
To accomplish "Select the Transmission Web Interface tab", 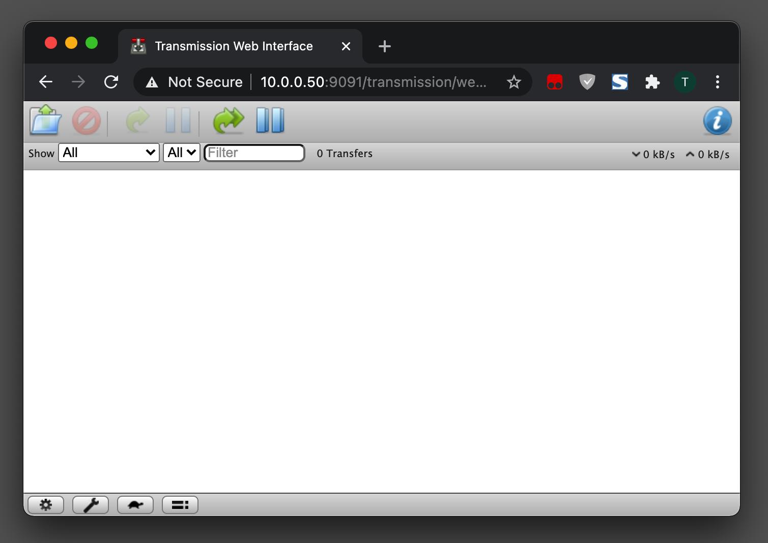I will click(240, 46).
